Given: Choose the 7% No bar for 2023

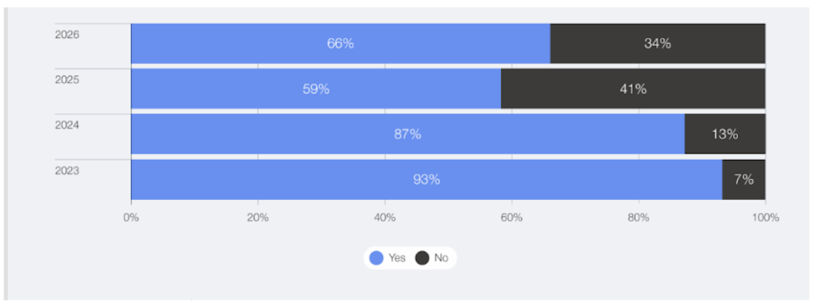Looking at the screenshot, I should point(744,180).
